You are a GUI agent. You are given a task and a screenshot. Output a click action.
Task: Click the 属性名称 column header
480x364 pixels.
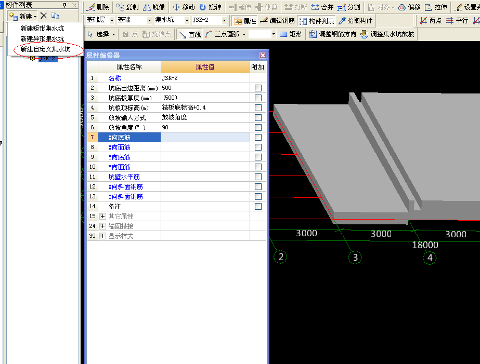point(129,67)
